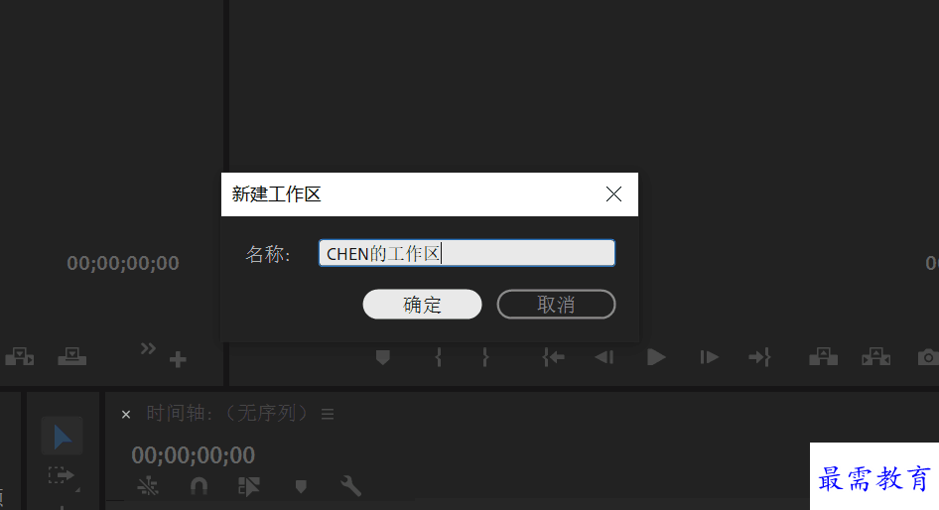The height and width of the screenshot is (510, 939).
Task: Click the Add Marker icon in program monitor
Action: (x=383, y=357)
